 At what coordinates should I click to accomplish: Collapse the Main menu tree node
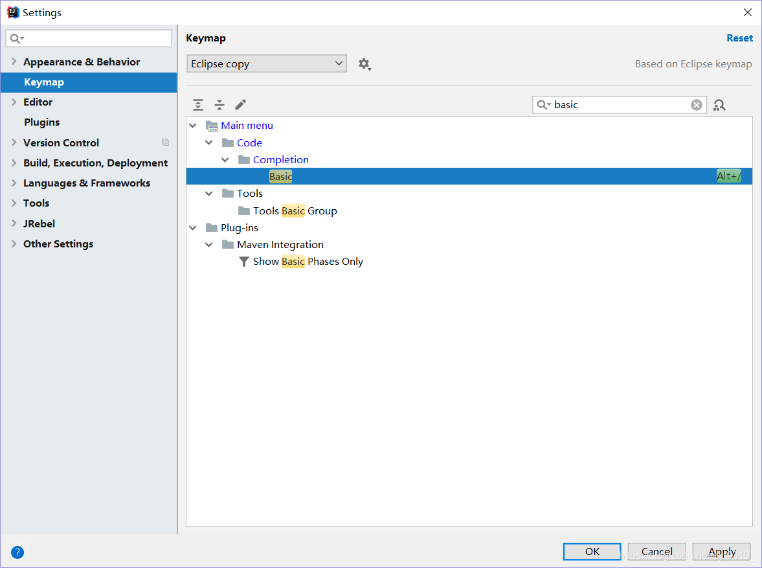tap(193, 126)
